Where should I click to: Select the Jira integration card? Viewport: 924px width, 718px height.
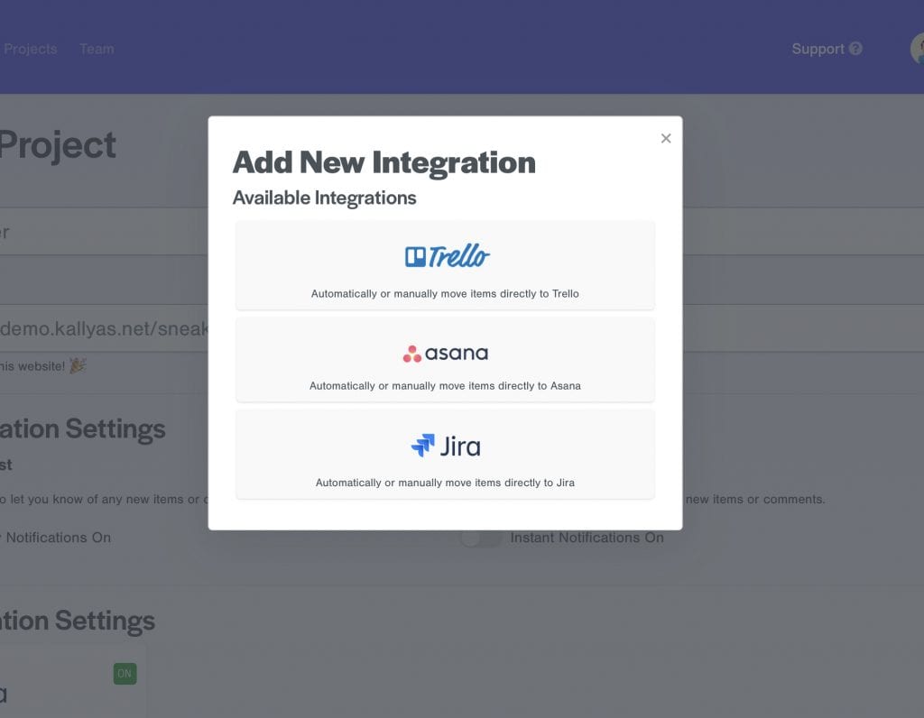point(445,454)
